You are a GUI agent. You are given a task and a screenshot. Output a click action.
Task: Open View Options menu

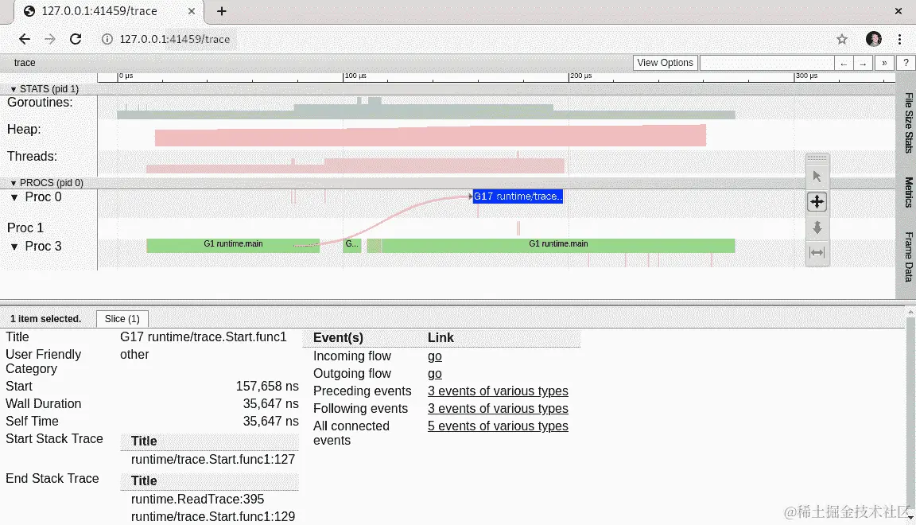point(665,63)
